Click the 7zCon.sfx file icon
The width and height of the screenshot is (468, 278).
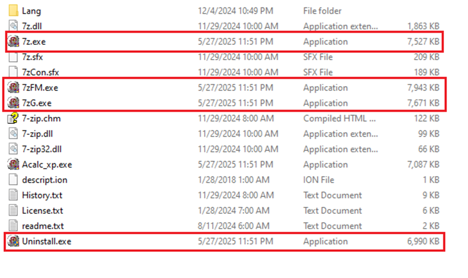click(x=13, y=72)
